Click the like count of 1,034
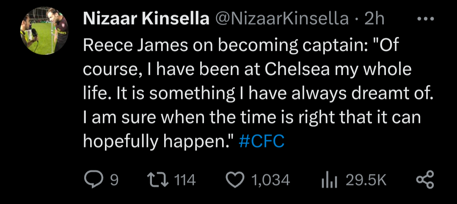 click(271, 180)
